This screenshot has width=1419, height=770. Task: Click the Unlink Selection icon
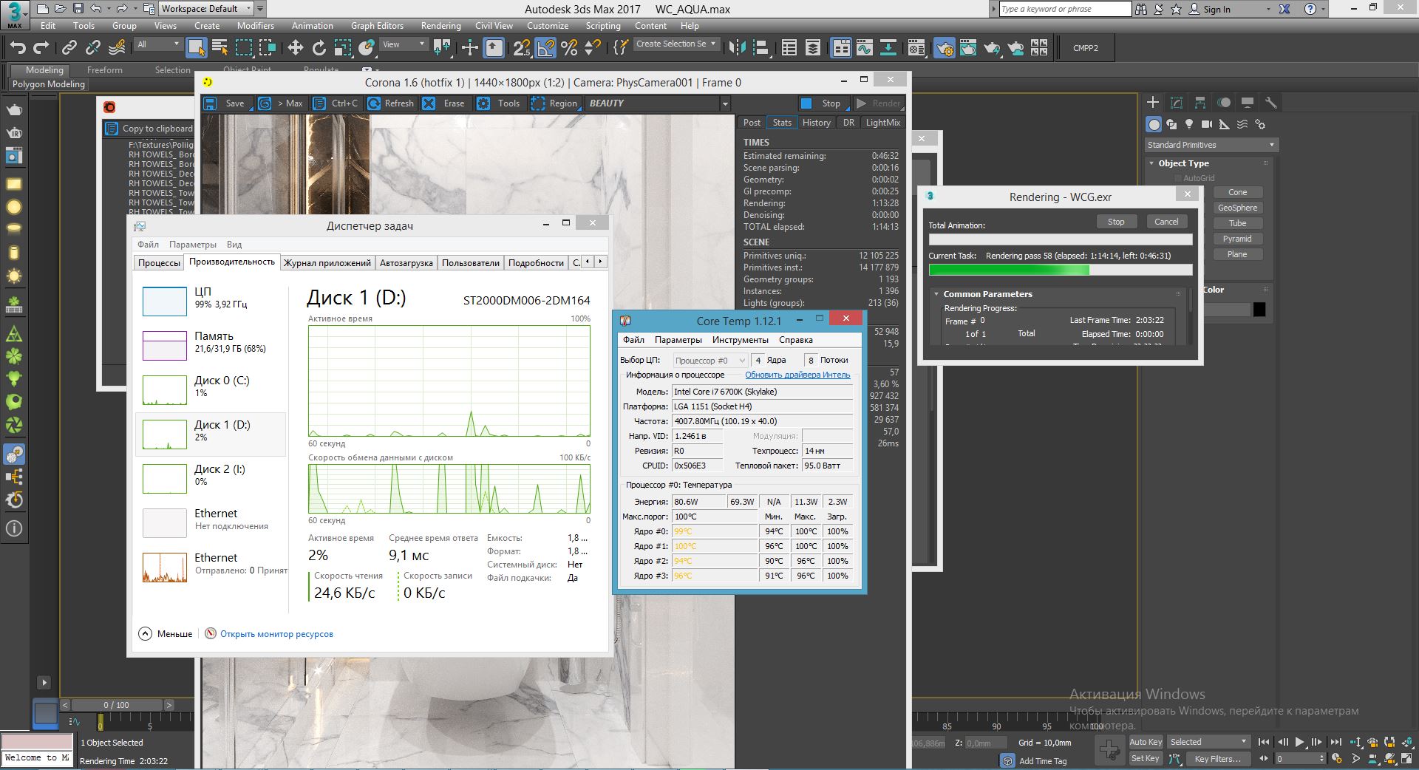pos(92,48)
